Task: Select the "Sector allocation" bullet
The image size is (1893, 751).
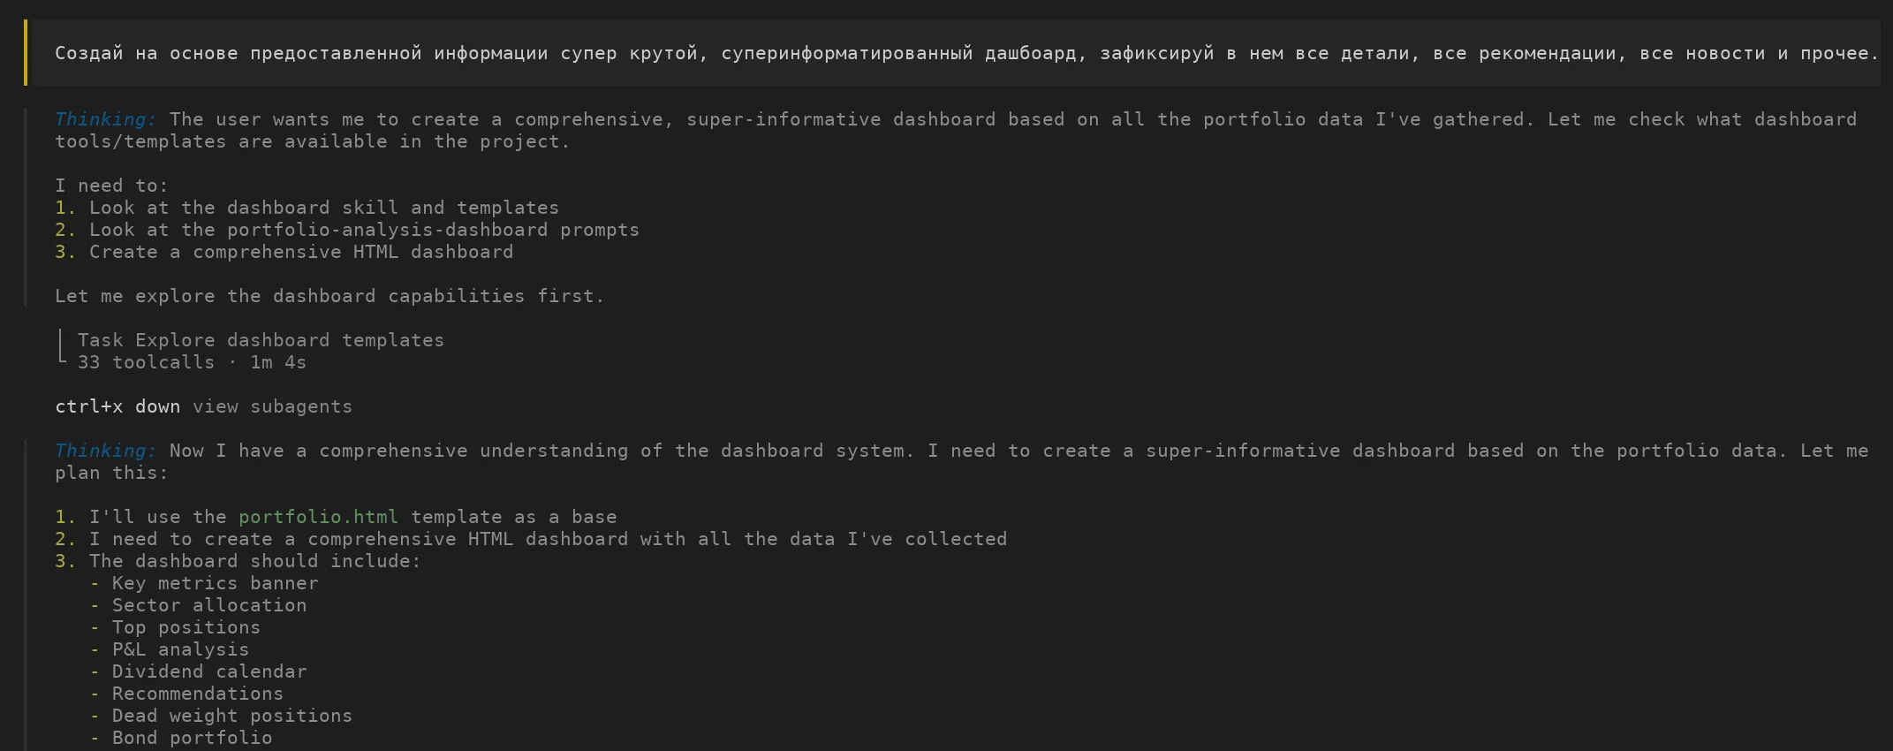Action: (x=209, y=605)
